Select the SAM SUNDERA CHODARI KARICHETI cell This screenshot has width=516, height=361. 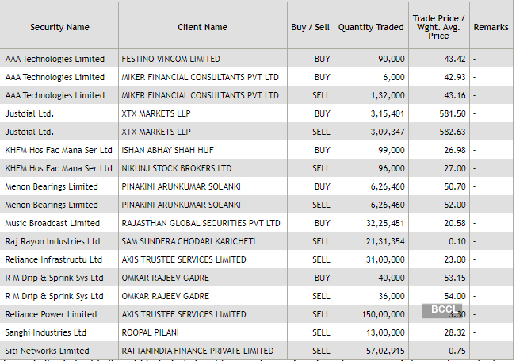pos(189,241)
